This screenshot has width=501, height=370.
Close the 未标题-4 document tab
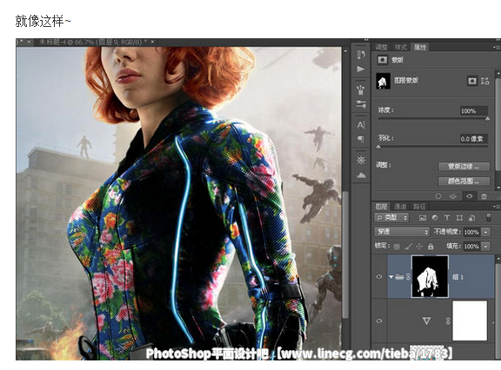point(152,42)
